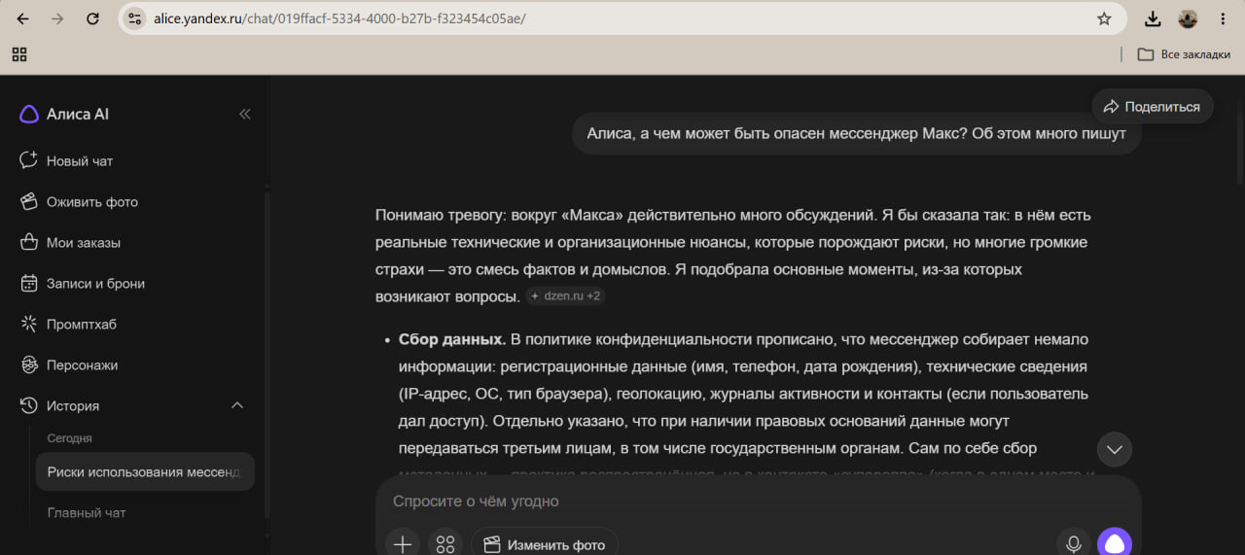Click the browser forward arrow

coord(57,18)
